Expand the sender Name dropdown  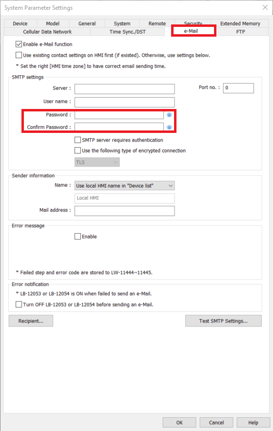[124, 186]
